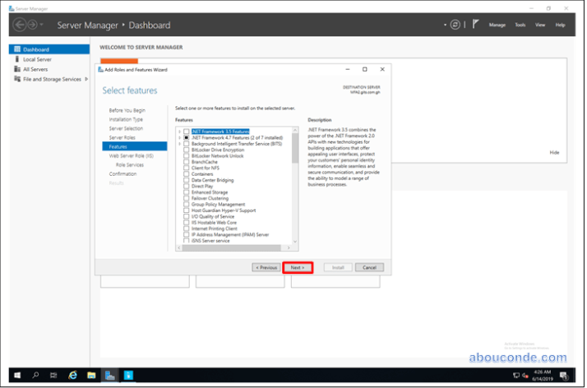Click the Refresh icon in the header
Screen dimensions: 587x388
pos(455,25)
